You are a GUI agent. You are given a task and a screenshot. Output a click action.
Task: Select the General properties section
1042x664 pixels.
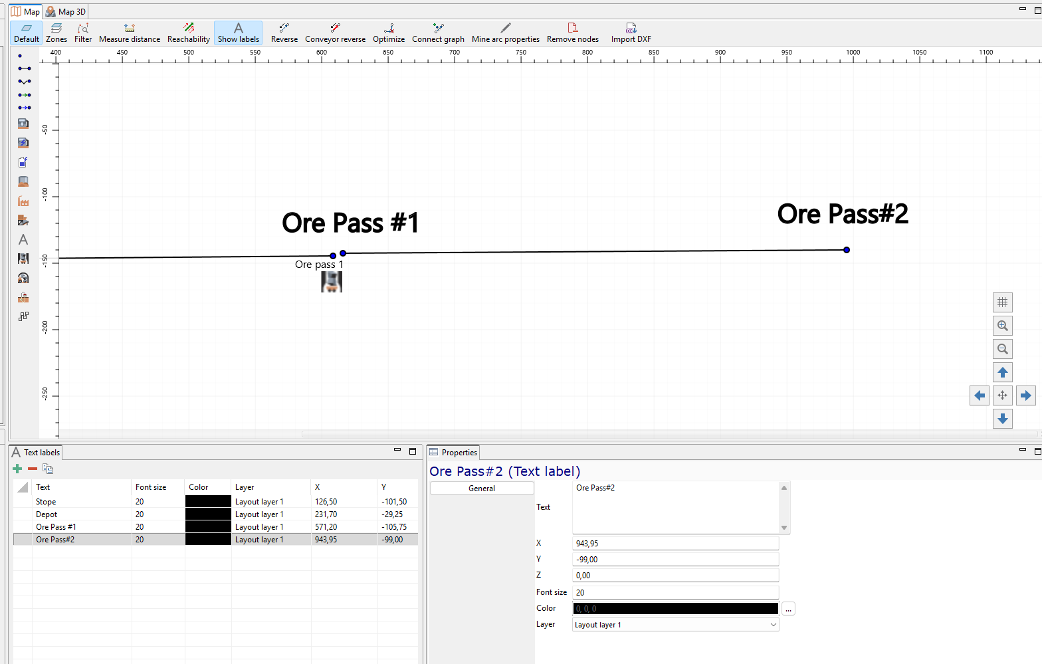482,489
